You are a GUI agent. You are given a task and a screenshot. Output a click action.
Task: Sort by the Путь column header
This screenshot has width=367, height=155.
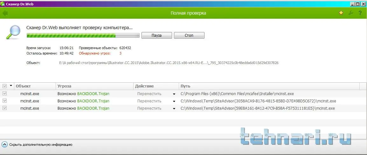pos(269,86)
